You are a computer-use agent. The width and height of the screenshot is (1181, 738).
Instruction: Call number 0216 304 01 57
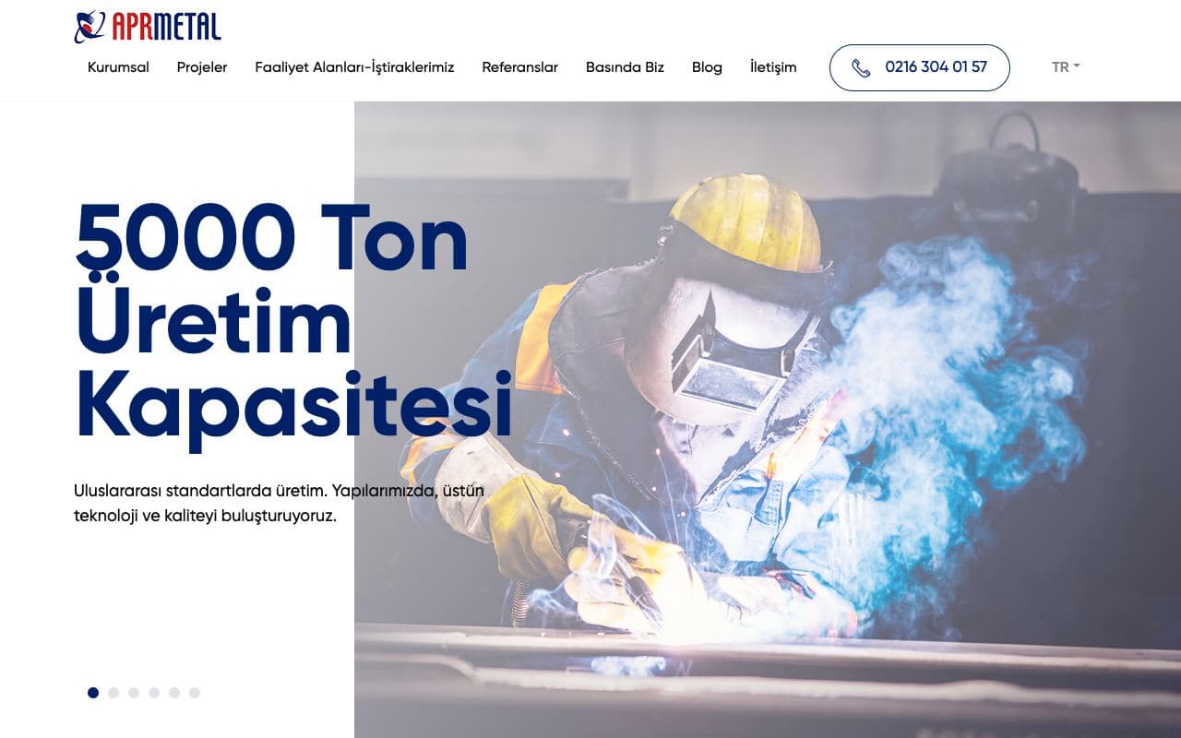click(x=920, y=67)
